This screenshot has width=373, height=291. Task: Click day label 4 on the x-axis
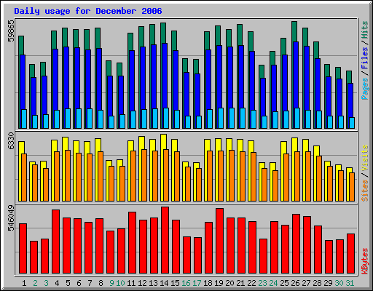click(x=57, y=283)
